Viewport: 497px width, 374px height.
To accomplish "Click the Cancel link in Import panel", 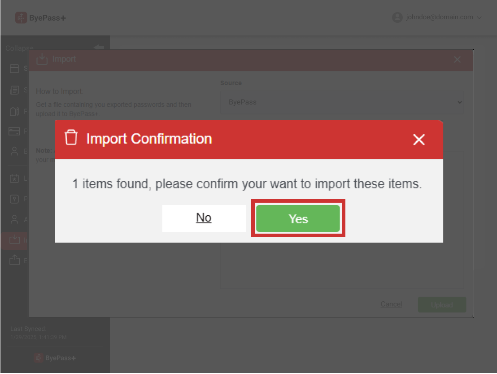I will coord(391,304).
